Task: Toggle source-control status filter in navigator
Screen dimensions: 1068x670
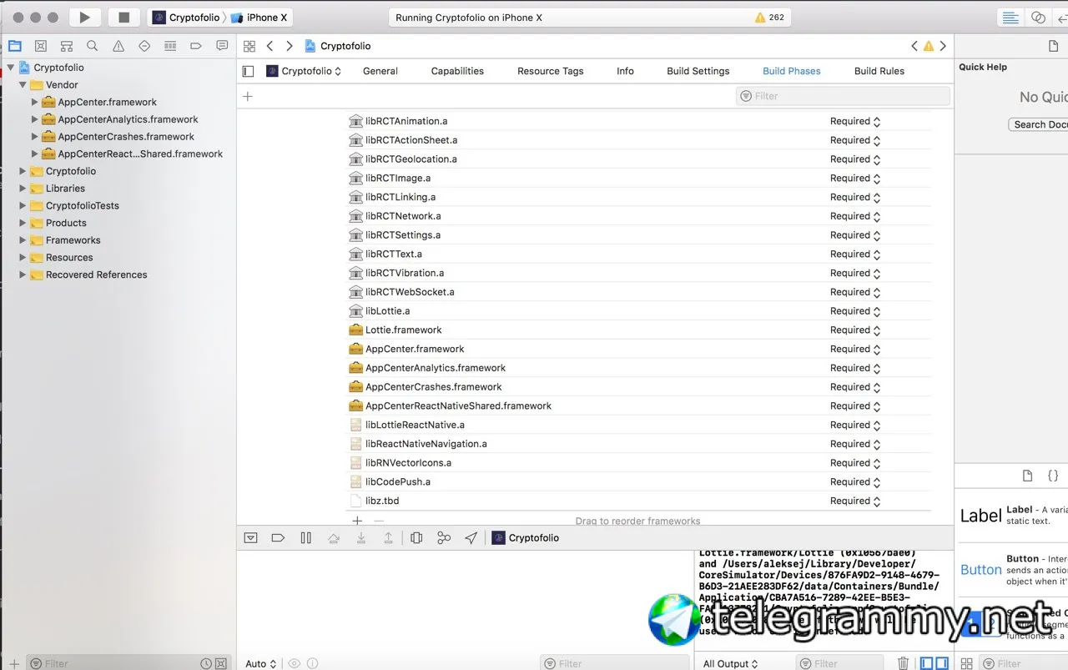Action: [221, 664]
